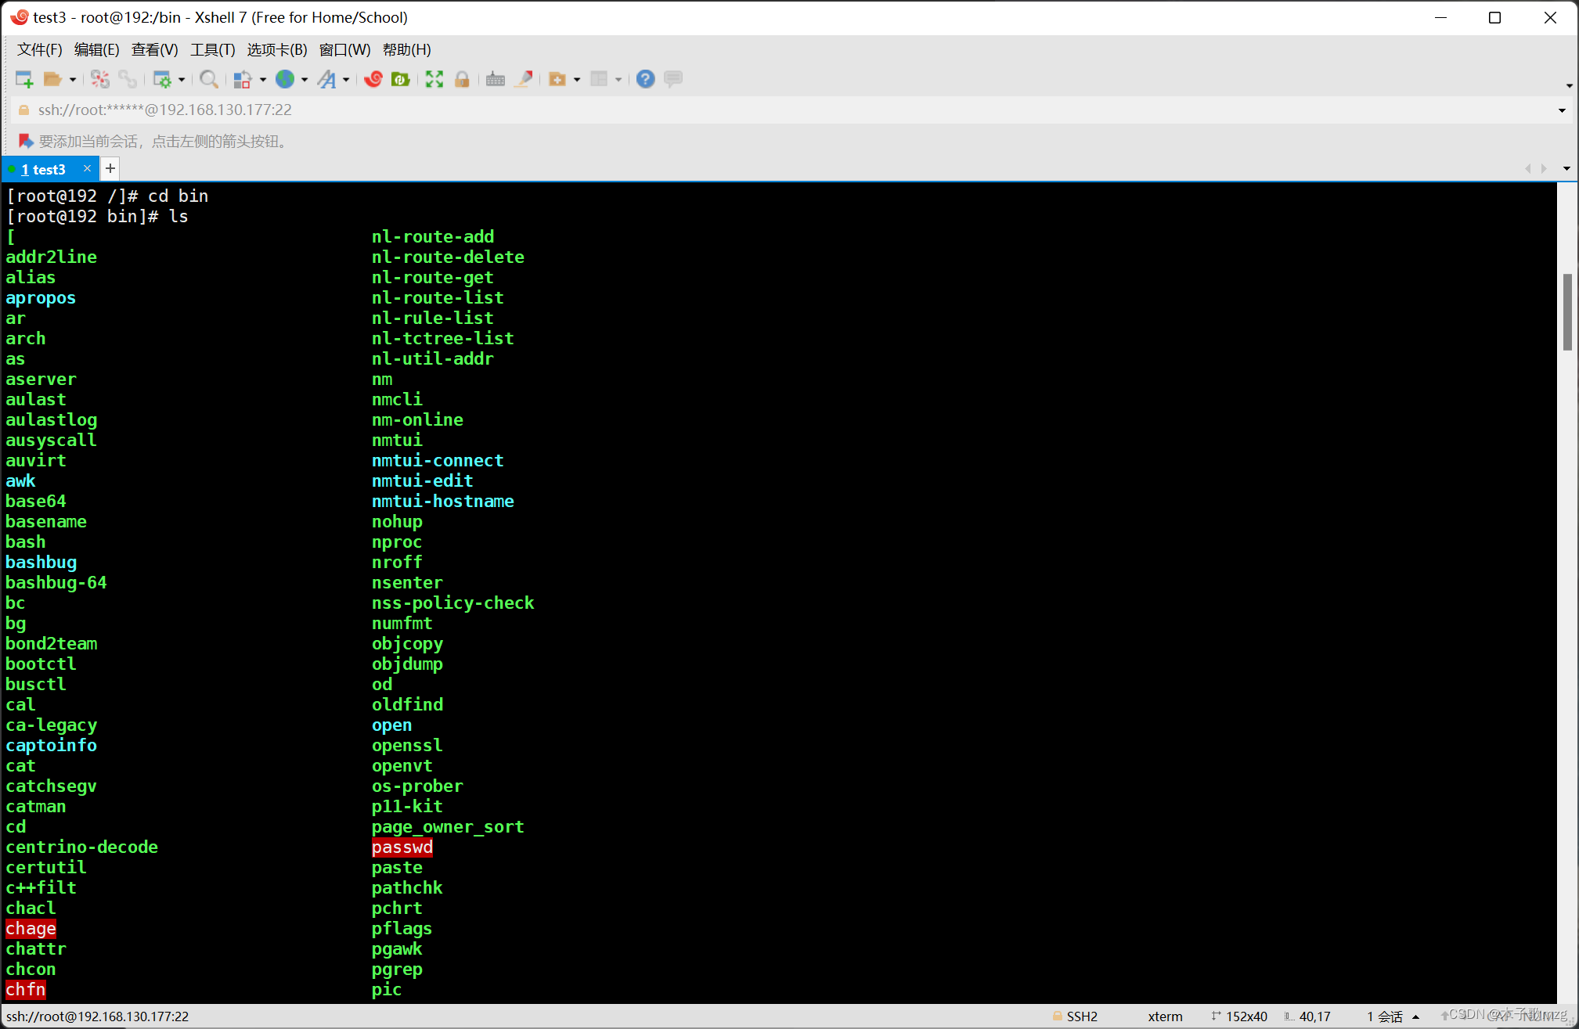This screenshot has width=1579, height=1029.
Task: Click the 152x40 terminal size indicator
Action: (1239, 1016)
